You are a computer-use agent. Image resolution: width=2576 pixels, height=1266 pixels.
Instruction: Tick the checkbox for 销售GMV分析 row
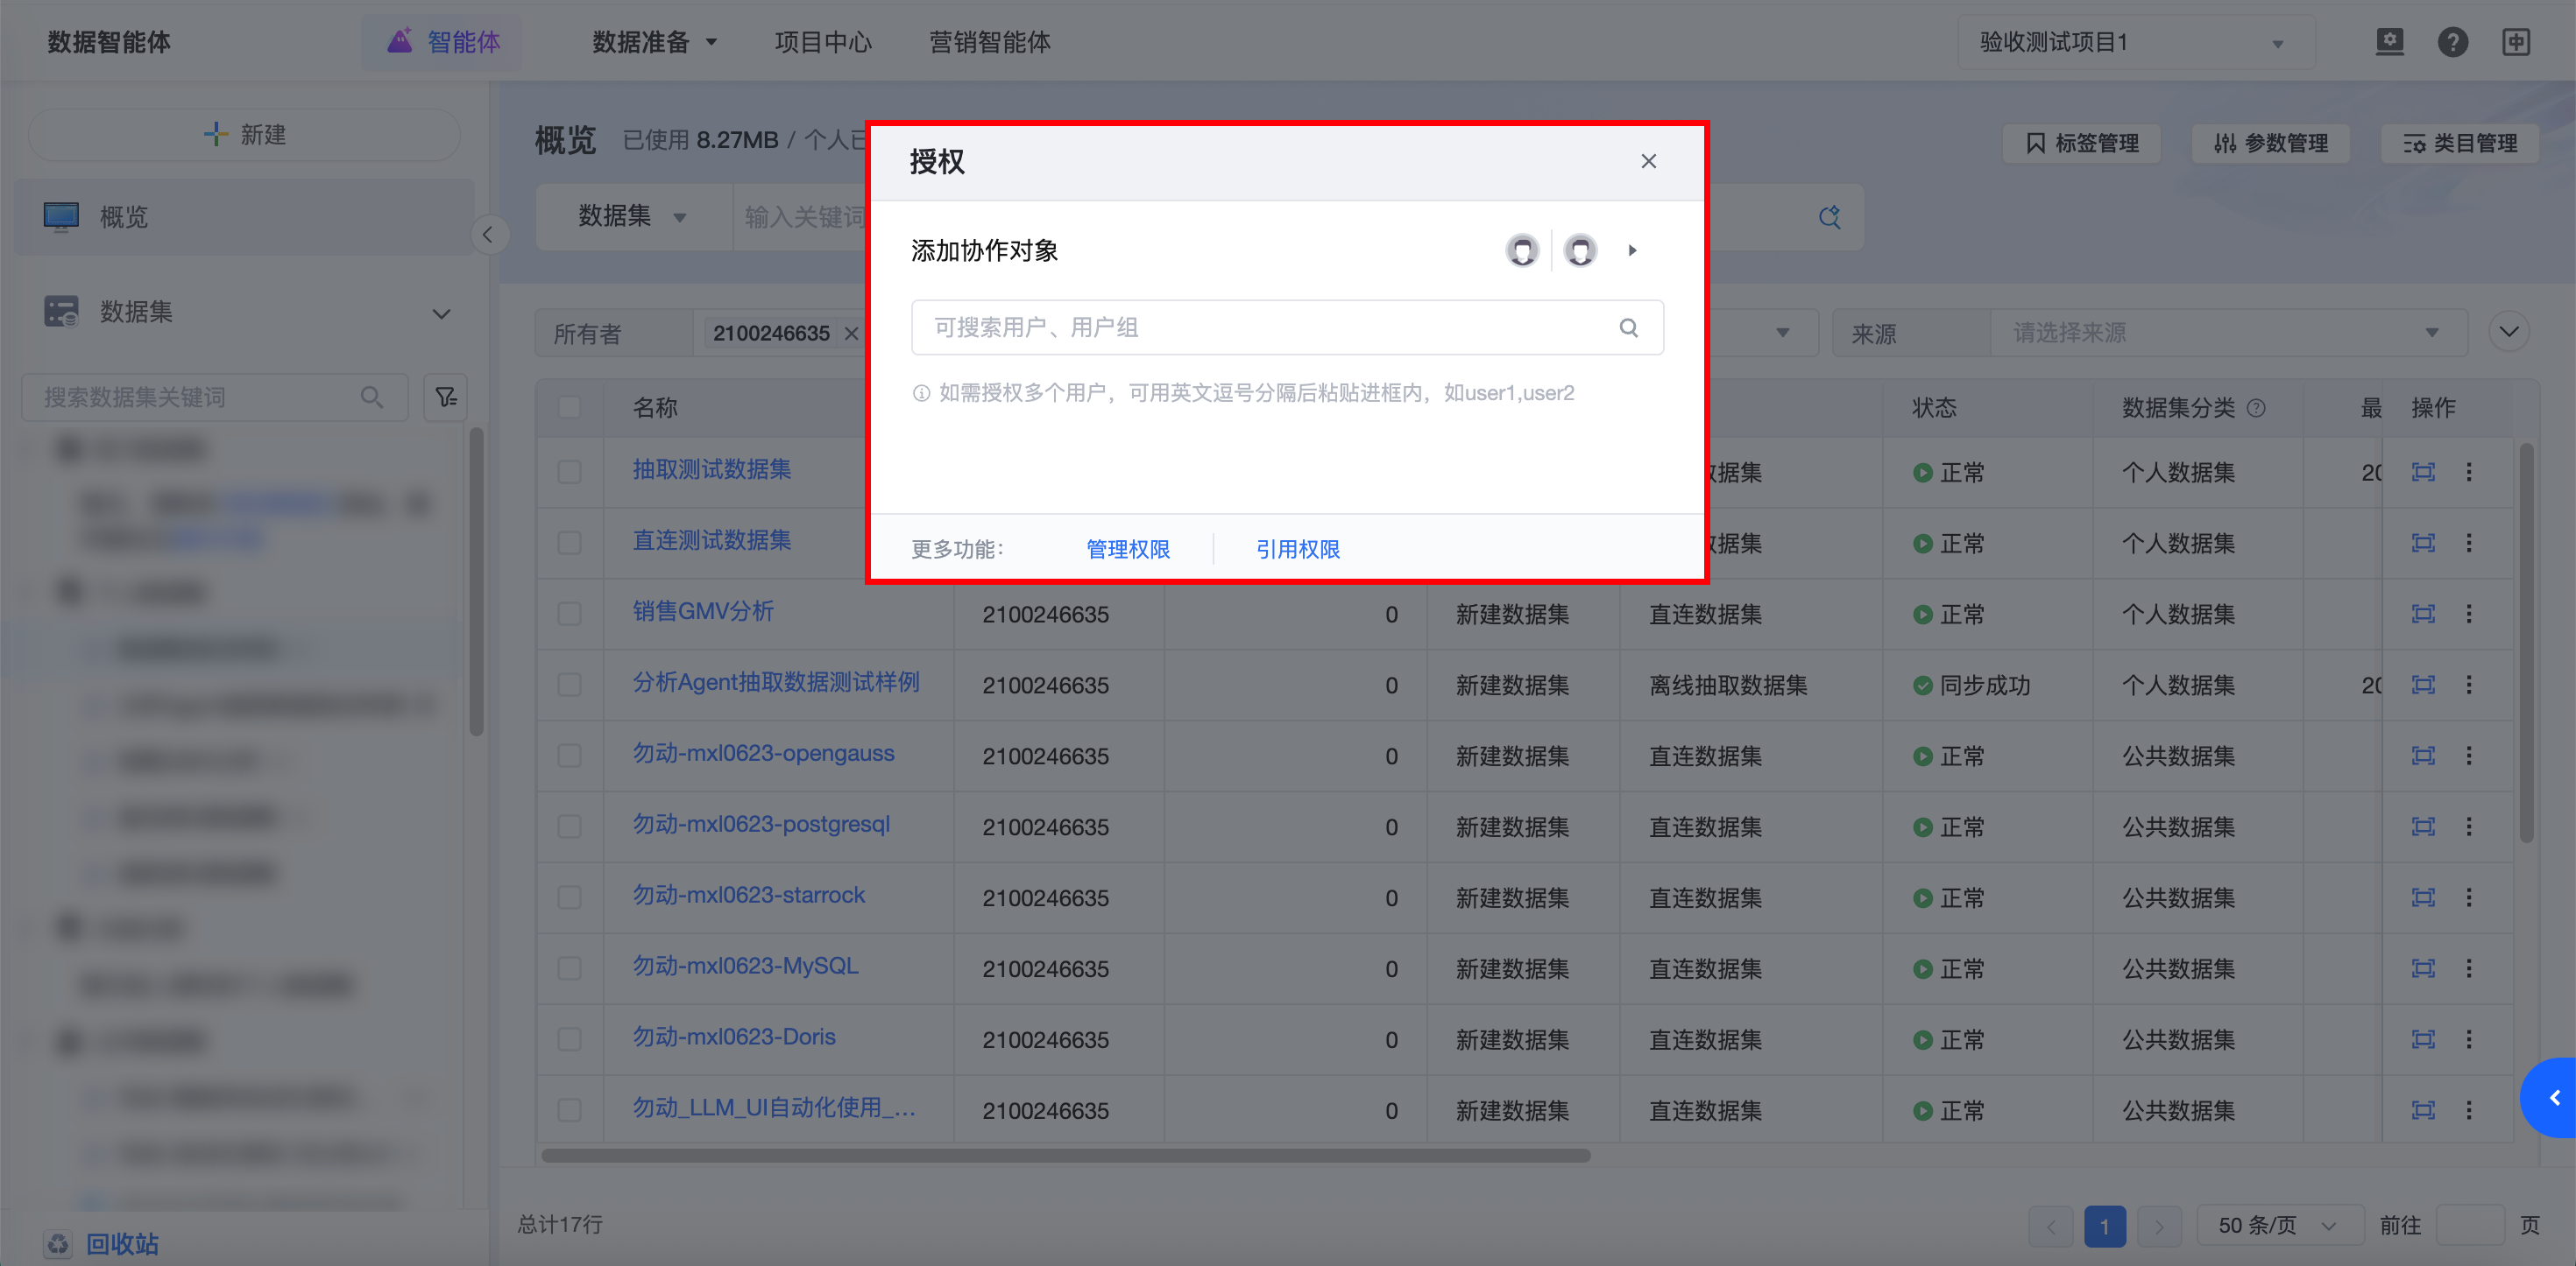tap(570, 614)
